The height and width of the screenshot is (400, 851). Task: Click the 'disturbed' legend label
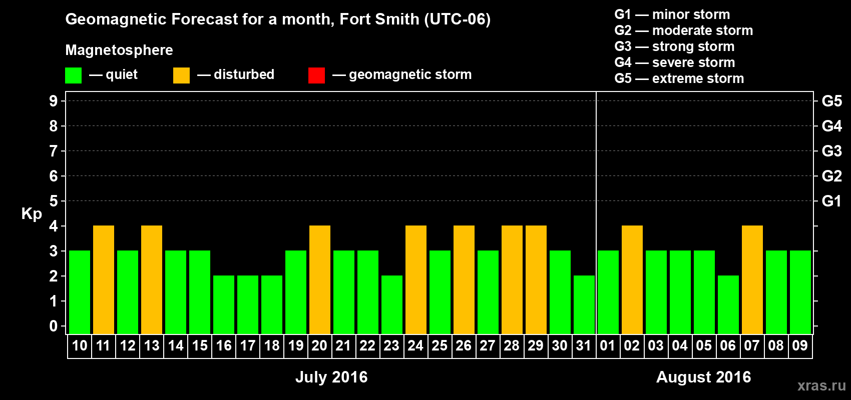click(x=244, y=74)
